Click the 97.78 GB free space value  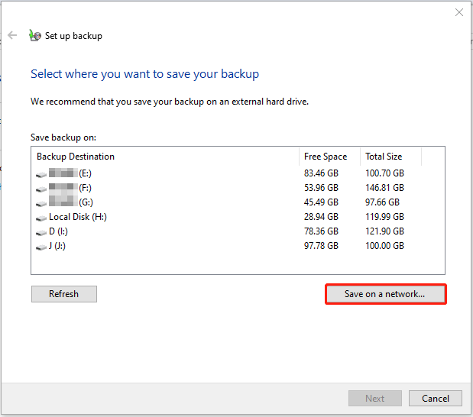(x=321, y=245)
